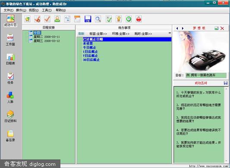The width and height of the screenshot is (230, 168).
Task: Click the plain red checkmark toolbar icon
Action: [x=47, y=19]
